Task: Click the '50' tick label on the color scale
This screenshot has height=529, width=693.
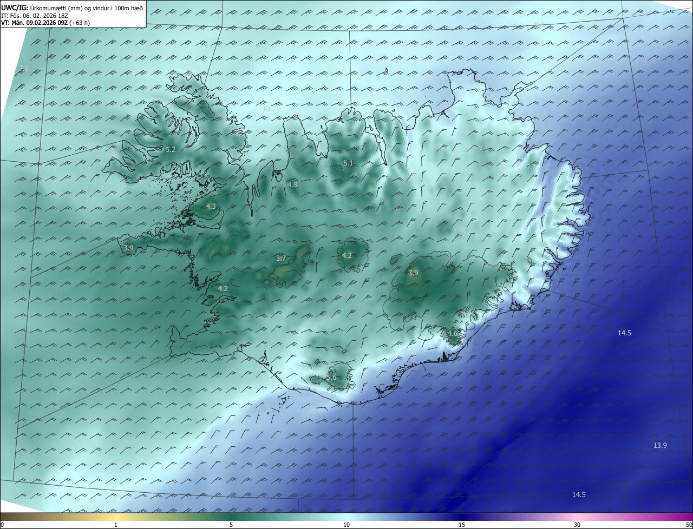Action: 689,525
